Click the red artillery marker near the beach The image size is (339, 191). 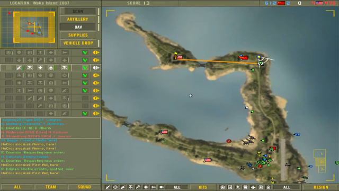click(229, 141)
